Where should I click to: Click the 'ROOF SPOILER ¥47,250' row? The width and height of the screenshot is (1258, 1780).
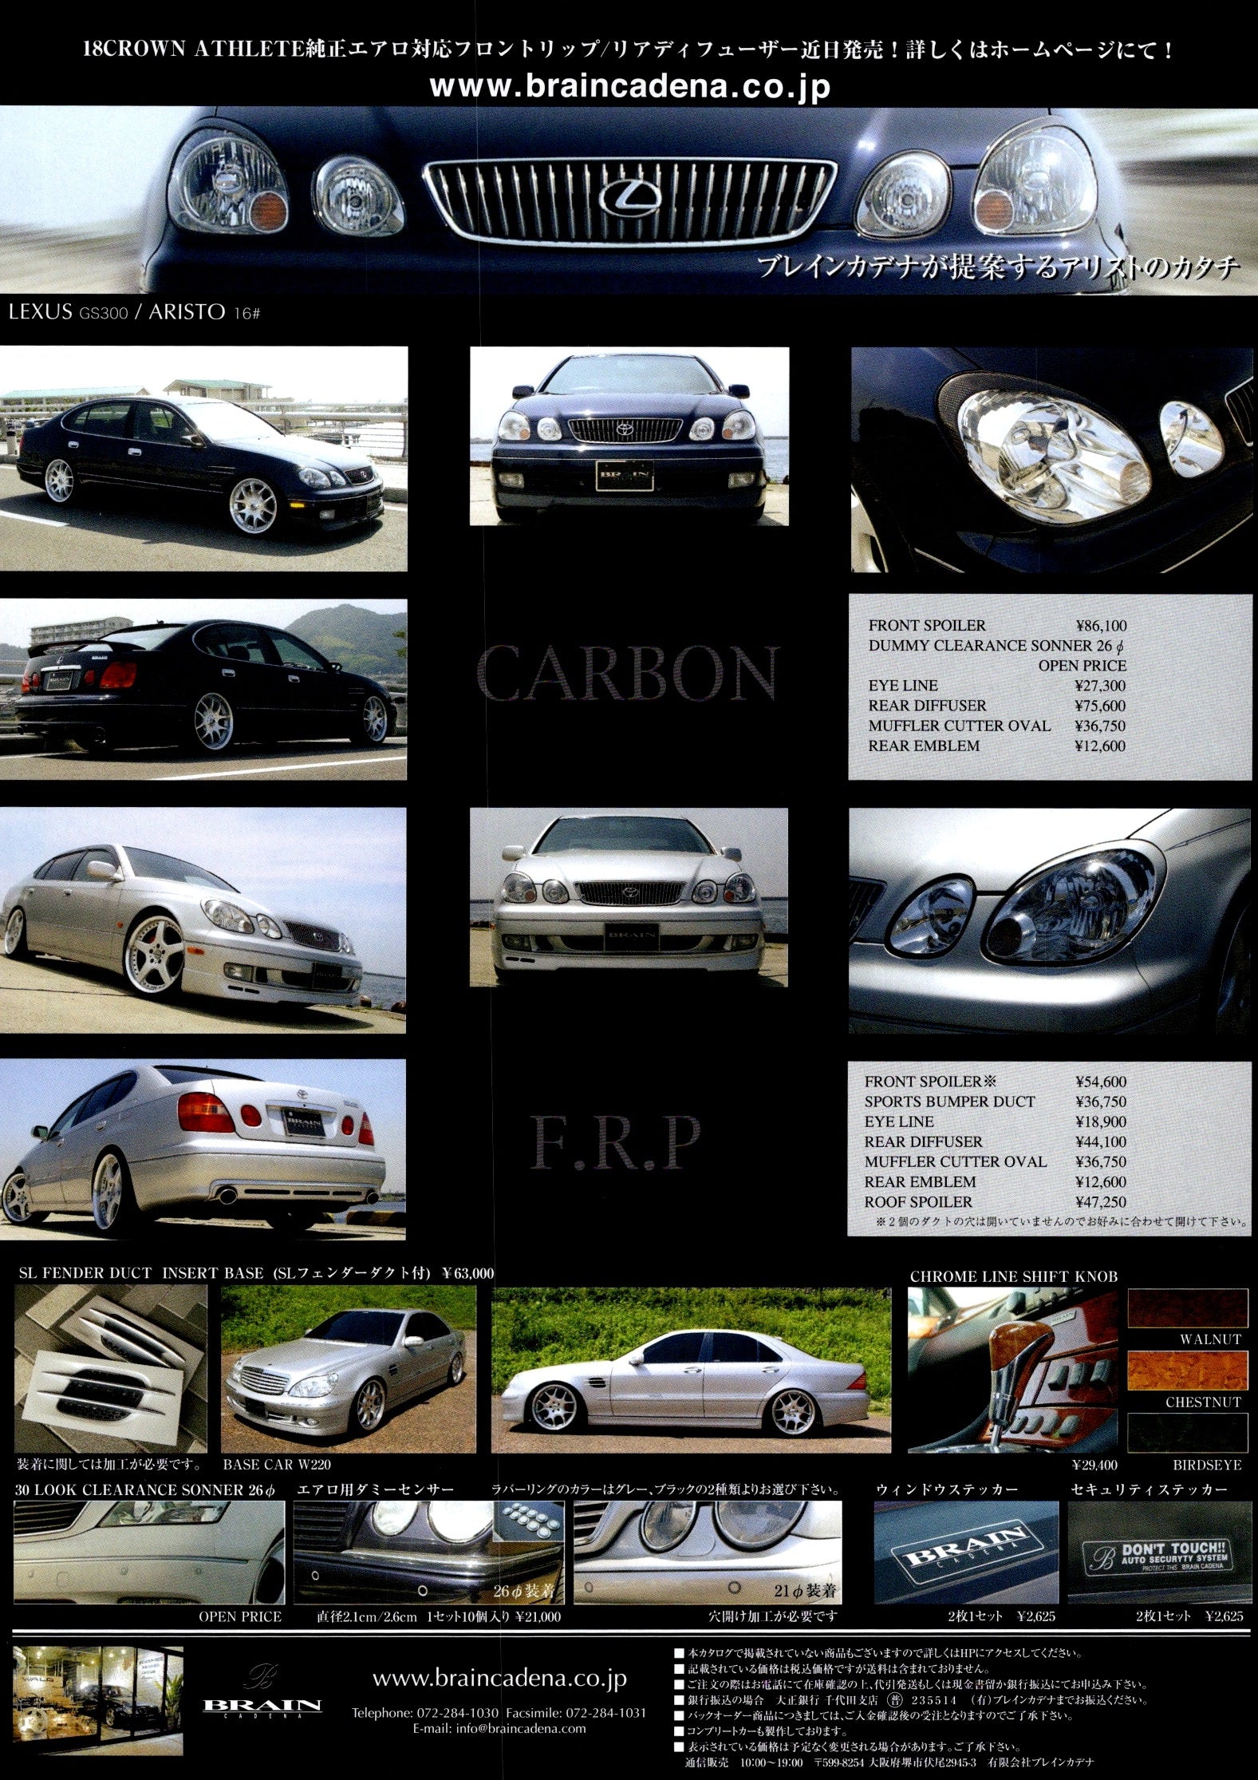click(996, 1201)
